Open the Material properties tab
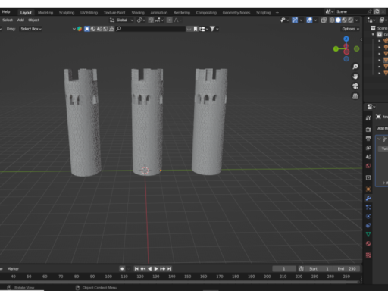Image resolution: width=388 pixels, height=291 pixels. click(368, 243)
